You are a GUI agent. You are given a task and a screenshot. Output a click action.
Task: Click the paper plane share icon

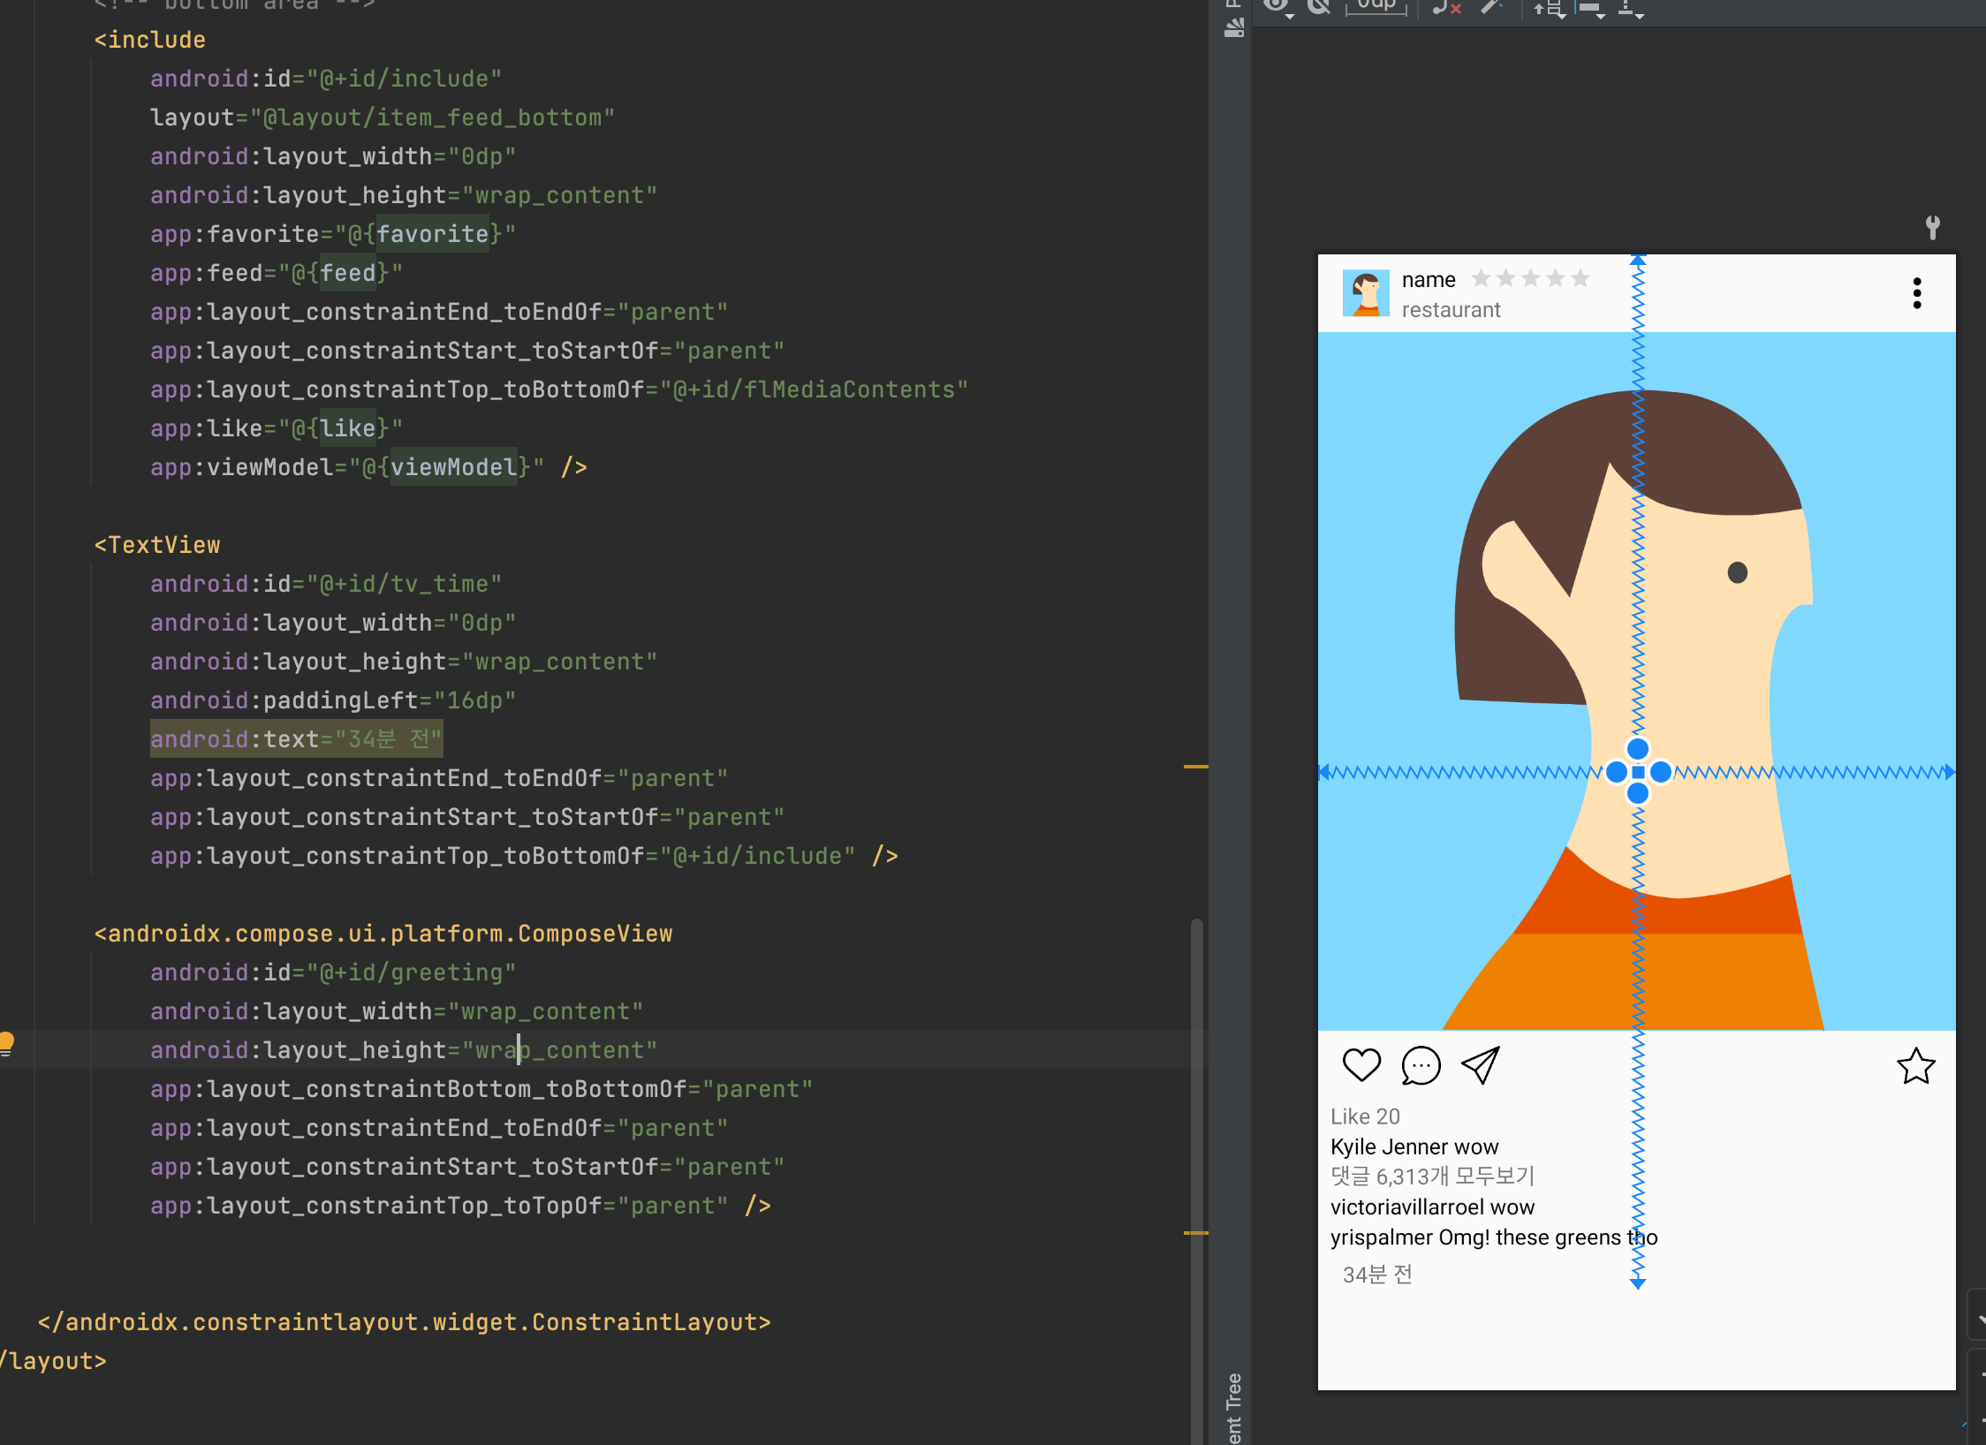[x=1481, y=1065]
